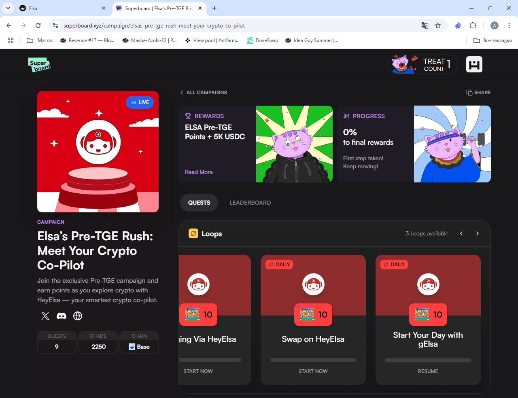
Task: Go back to ALL CAMPAIGNS
Action: click(204, 93)
